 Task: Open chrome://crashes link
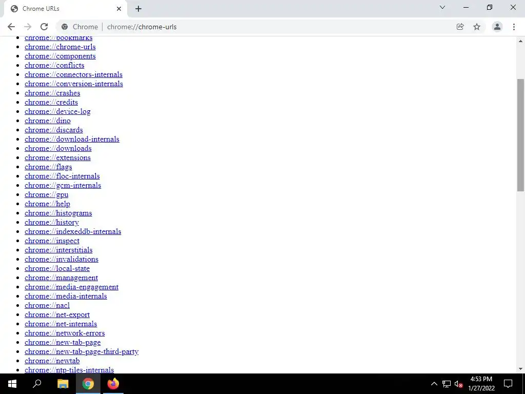[52, 93]
